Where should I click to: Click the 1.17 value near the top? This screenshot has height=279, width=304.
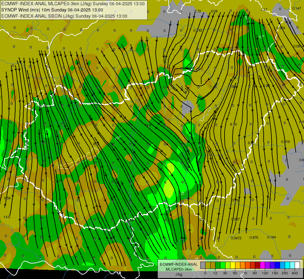tap(264, 10)
